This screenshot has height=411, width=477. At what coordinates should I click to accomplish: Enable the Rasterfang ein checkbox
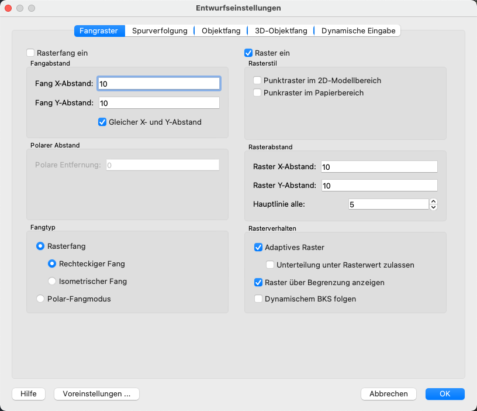point(31,53)
